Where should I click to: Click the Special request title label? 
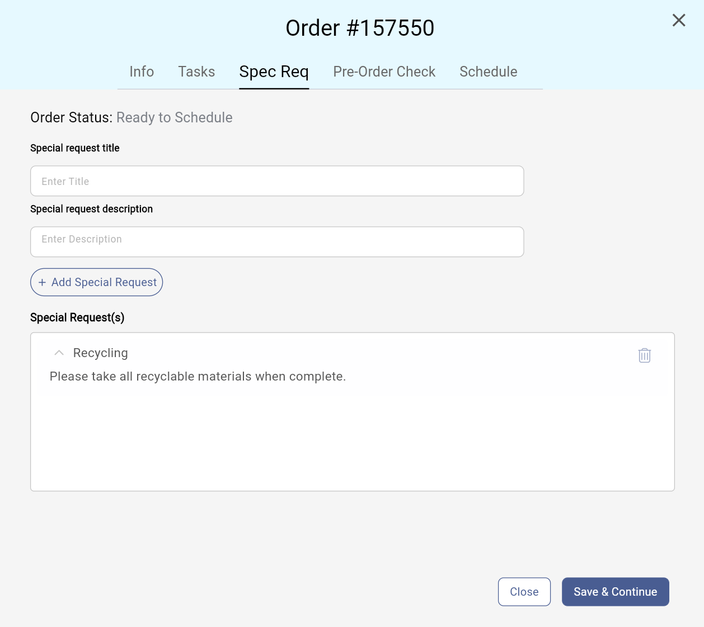click(75, 148)
